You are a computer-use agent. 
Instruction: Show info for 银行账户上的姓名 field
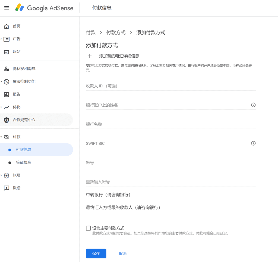(253, 105)
